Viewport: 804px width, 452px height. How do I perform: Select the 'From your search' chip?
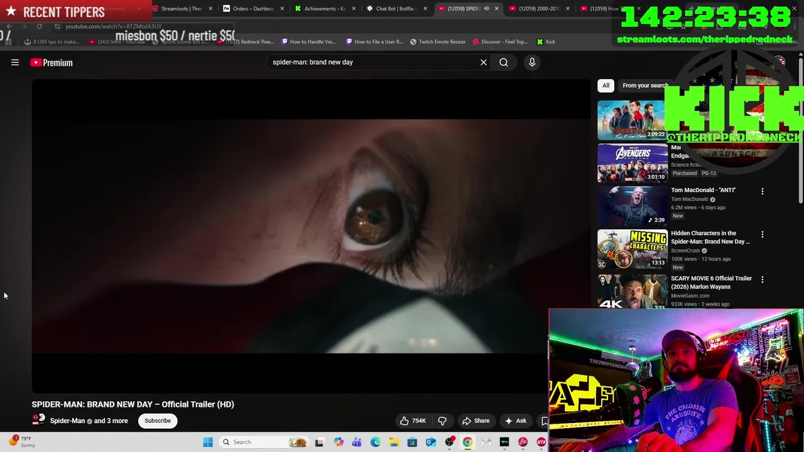coord(645,85)
